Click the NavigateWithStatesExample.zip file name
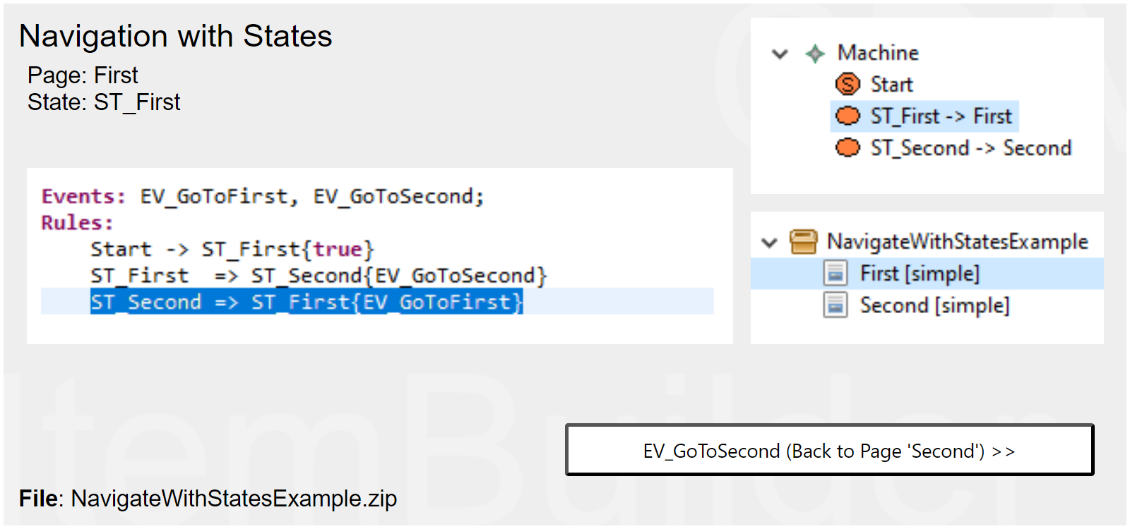 click(x=234, y=499)
